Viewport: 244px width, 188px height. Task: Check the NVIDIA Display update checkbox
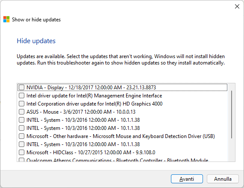pyautogui.click(x=22, y=88)
